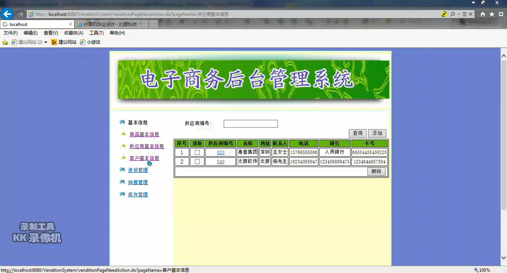507x273 pixels.
Task: Click the page scrollbar down arrow
Action: [x=504, y=258]
